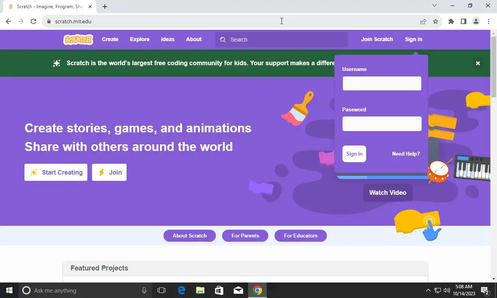Open Windows Start menu
Viewport: 497px width, 298px height.
(9, 290)
